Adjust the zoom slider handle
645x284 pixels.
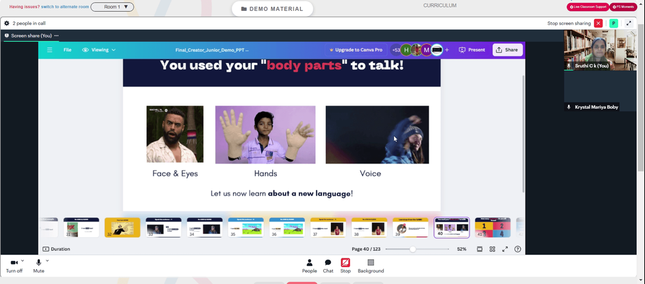(413, 249)
